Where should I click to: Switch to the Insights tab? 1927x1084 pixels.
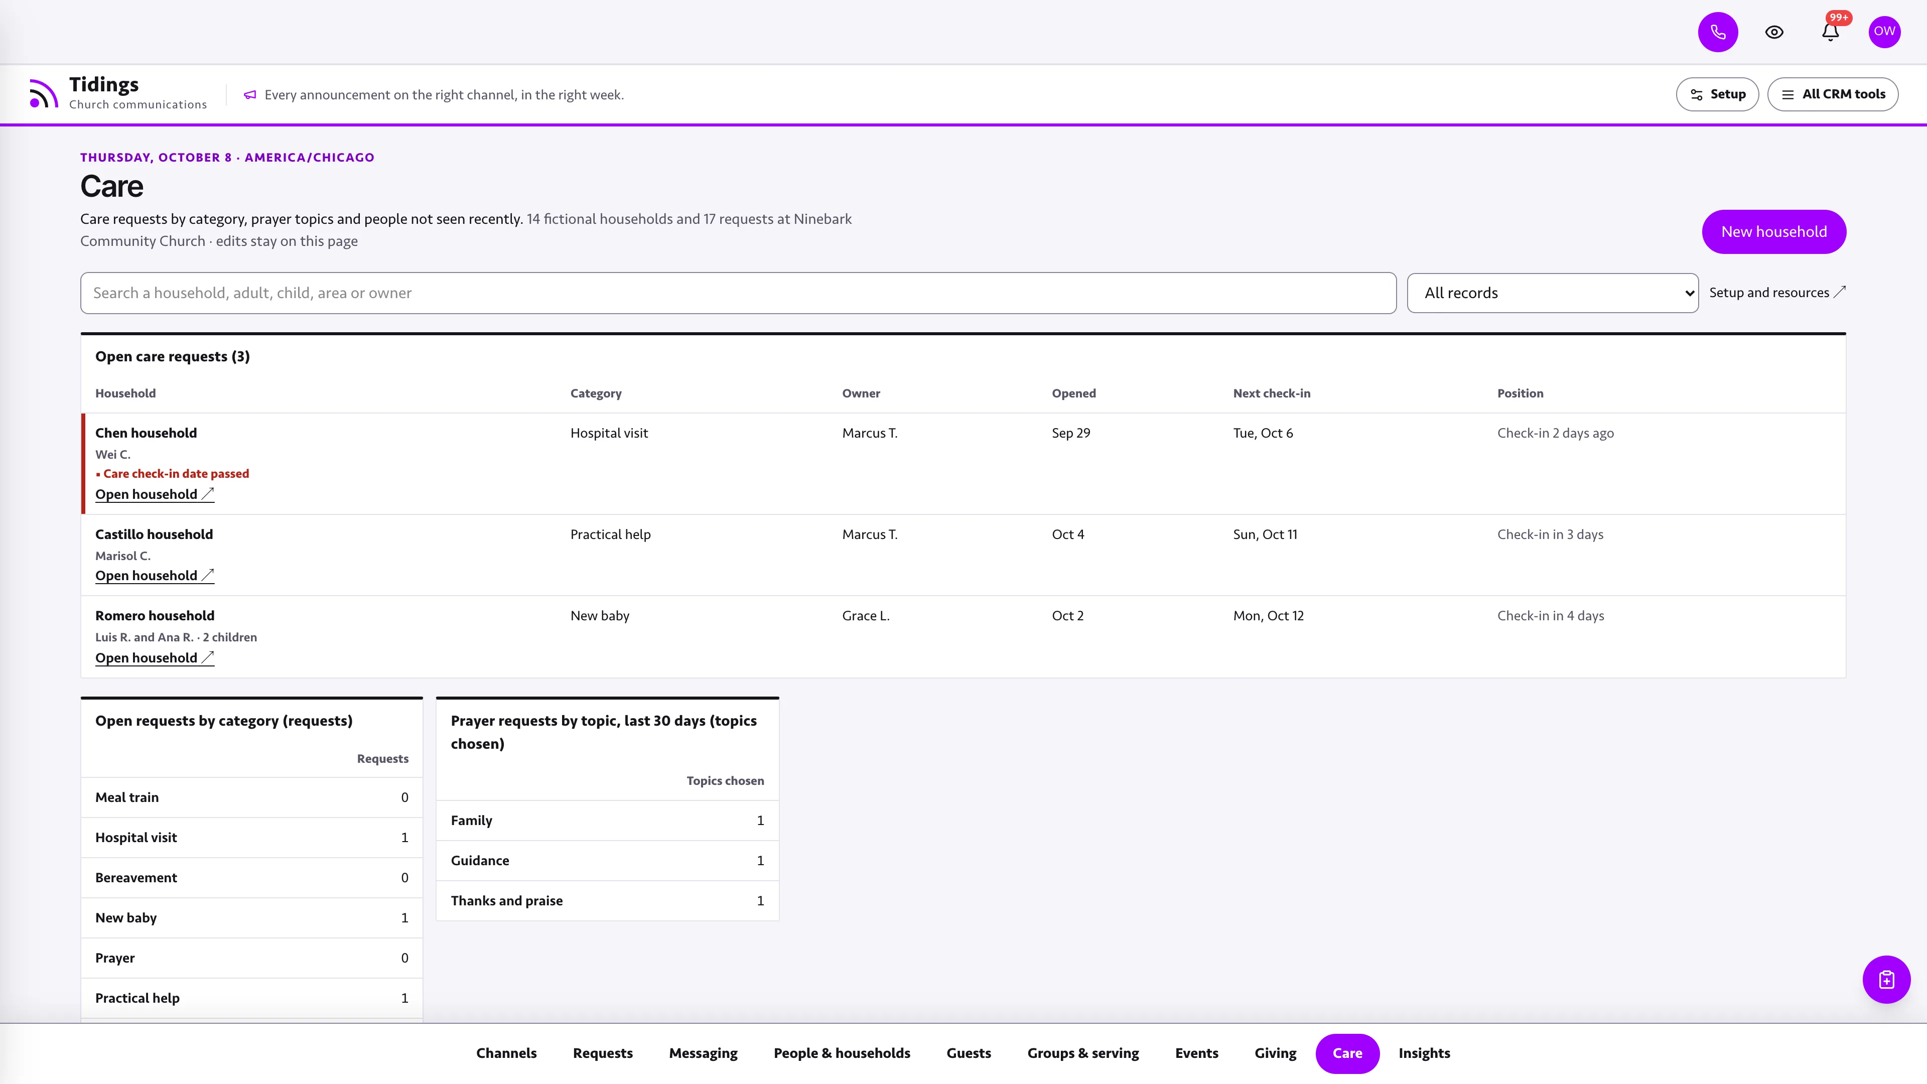(x=1424, y=1053)
